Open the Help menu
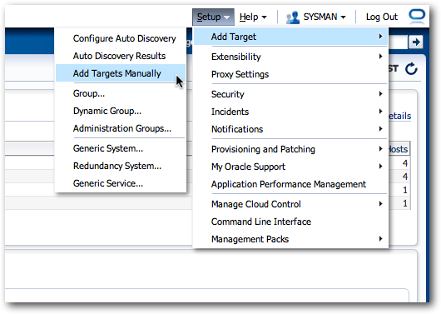Image resolution: width=441 pixels, height=314 pixels. point(253,17)
